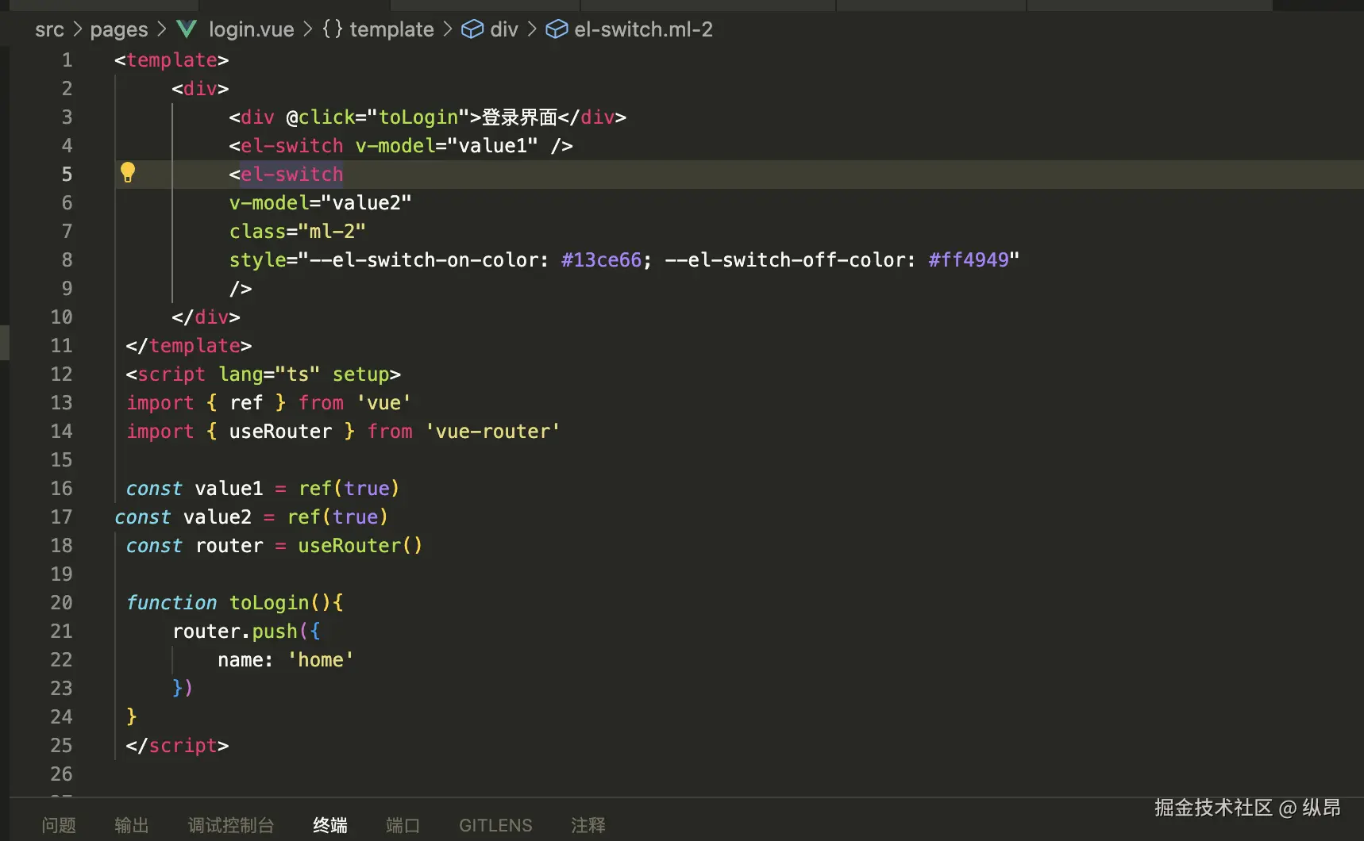The width and height of the screenshot is (1364, 841).
Task: Open the src breadcrumb folder
Action: coord(49,29)
